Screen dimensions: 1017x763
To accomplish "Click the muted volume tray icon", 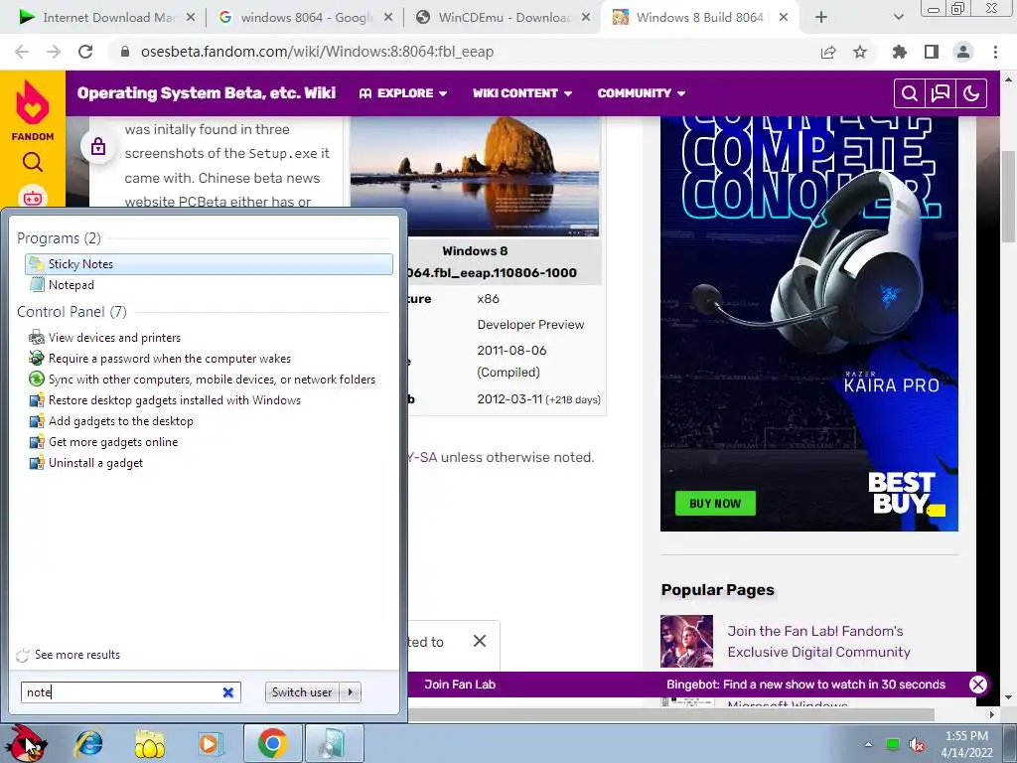I will 917,744.
